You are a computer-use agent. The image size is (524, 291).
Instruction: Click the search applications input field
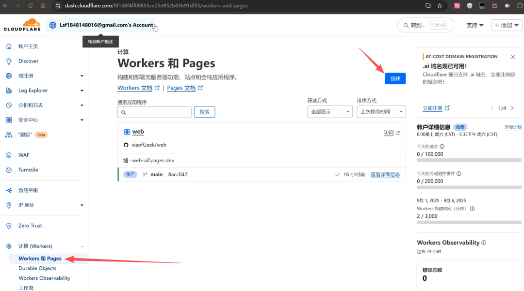click(x=154, y=112)
